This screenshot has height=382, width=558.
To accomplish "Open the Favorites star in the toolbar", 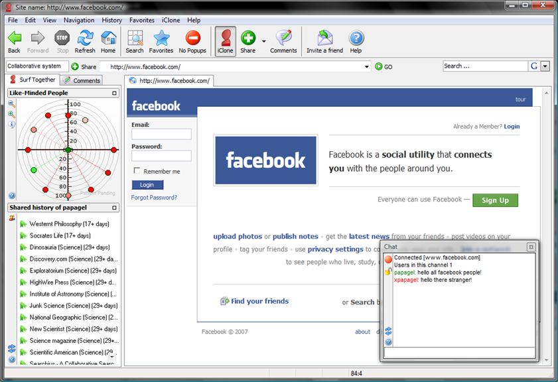I will (x=161, y=42).
